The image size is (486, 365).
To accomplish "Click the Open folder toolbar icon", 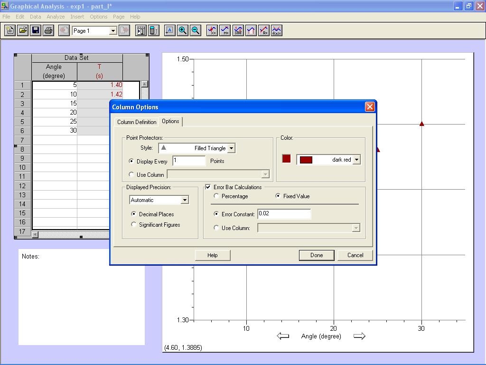I will [23, 31].
